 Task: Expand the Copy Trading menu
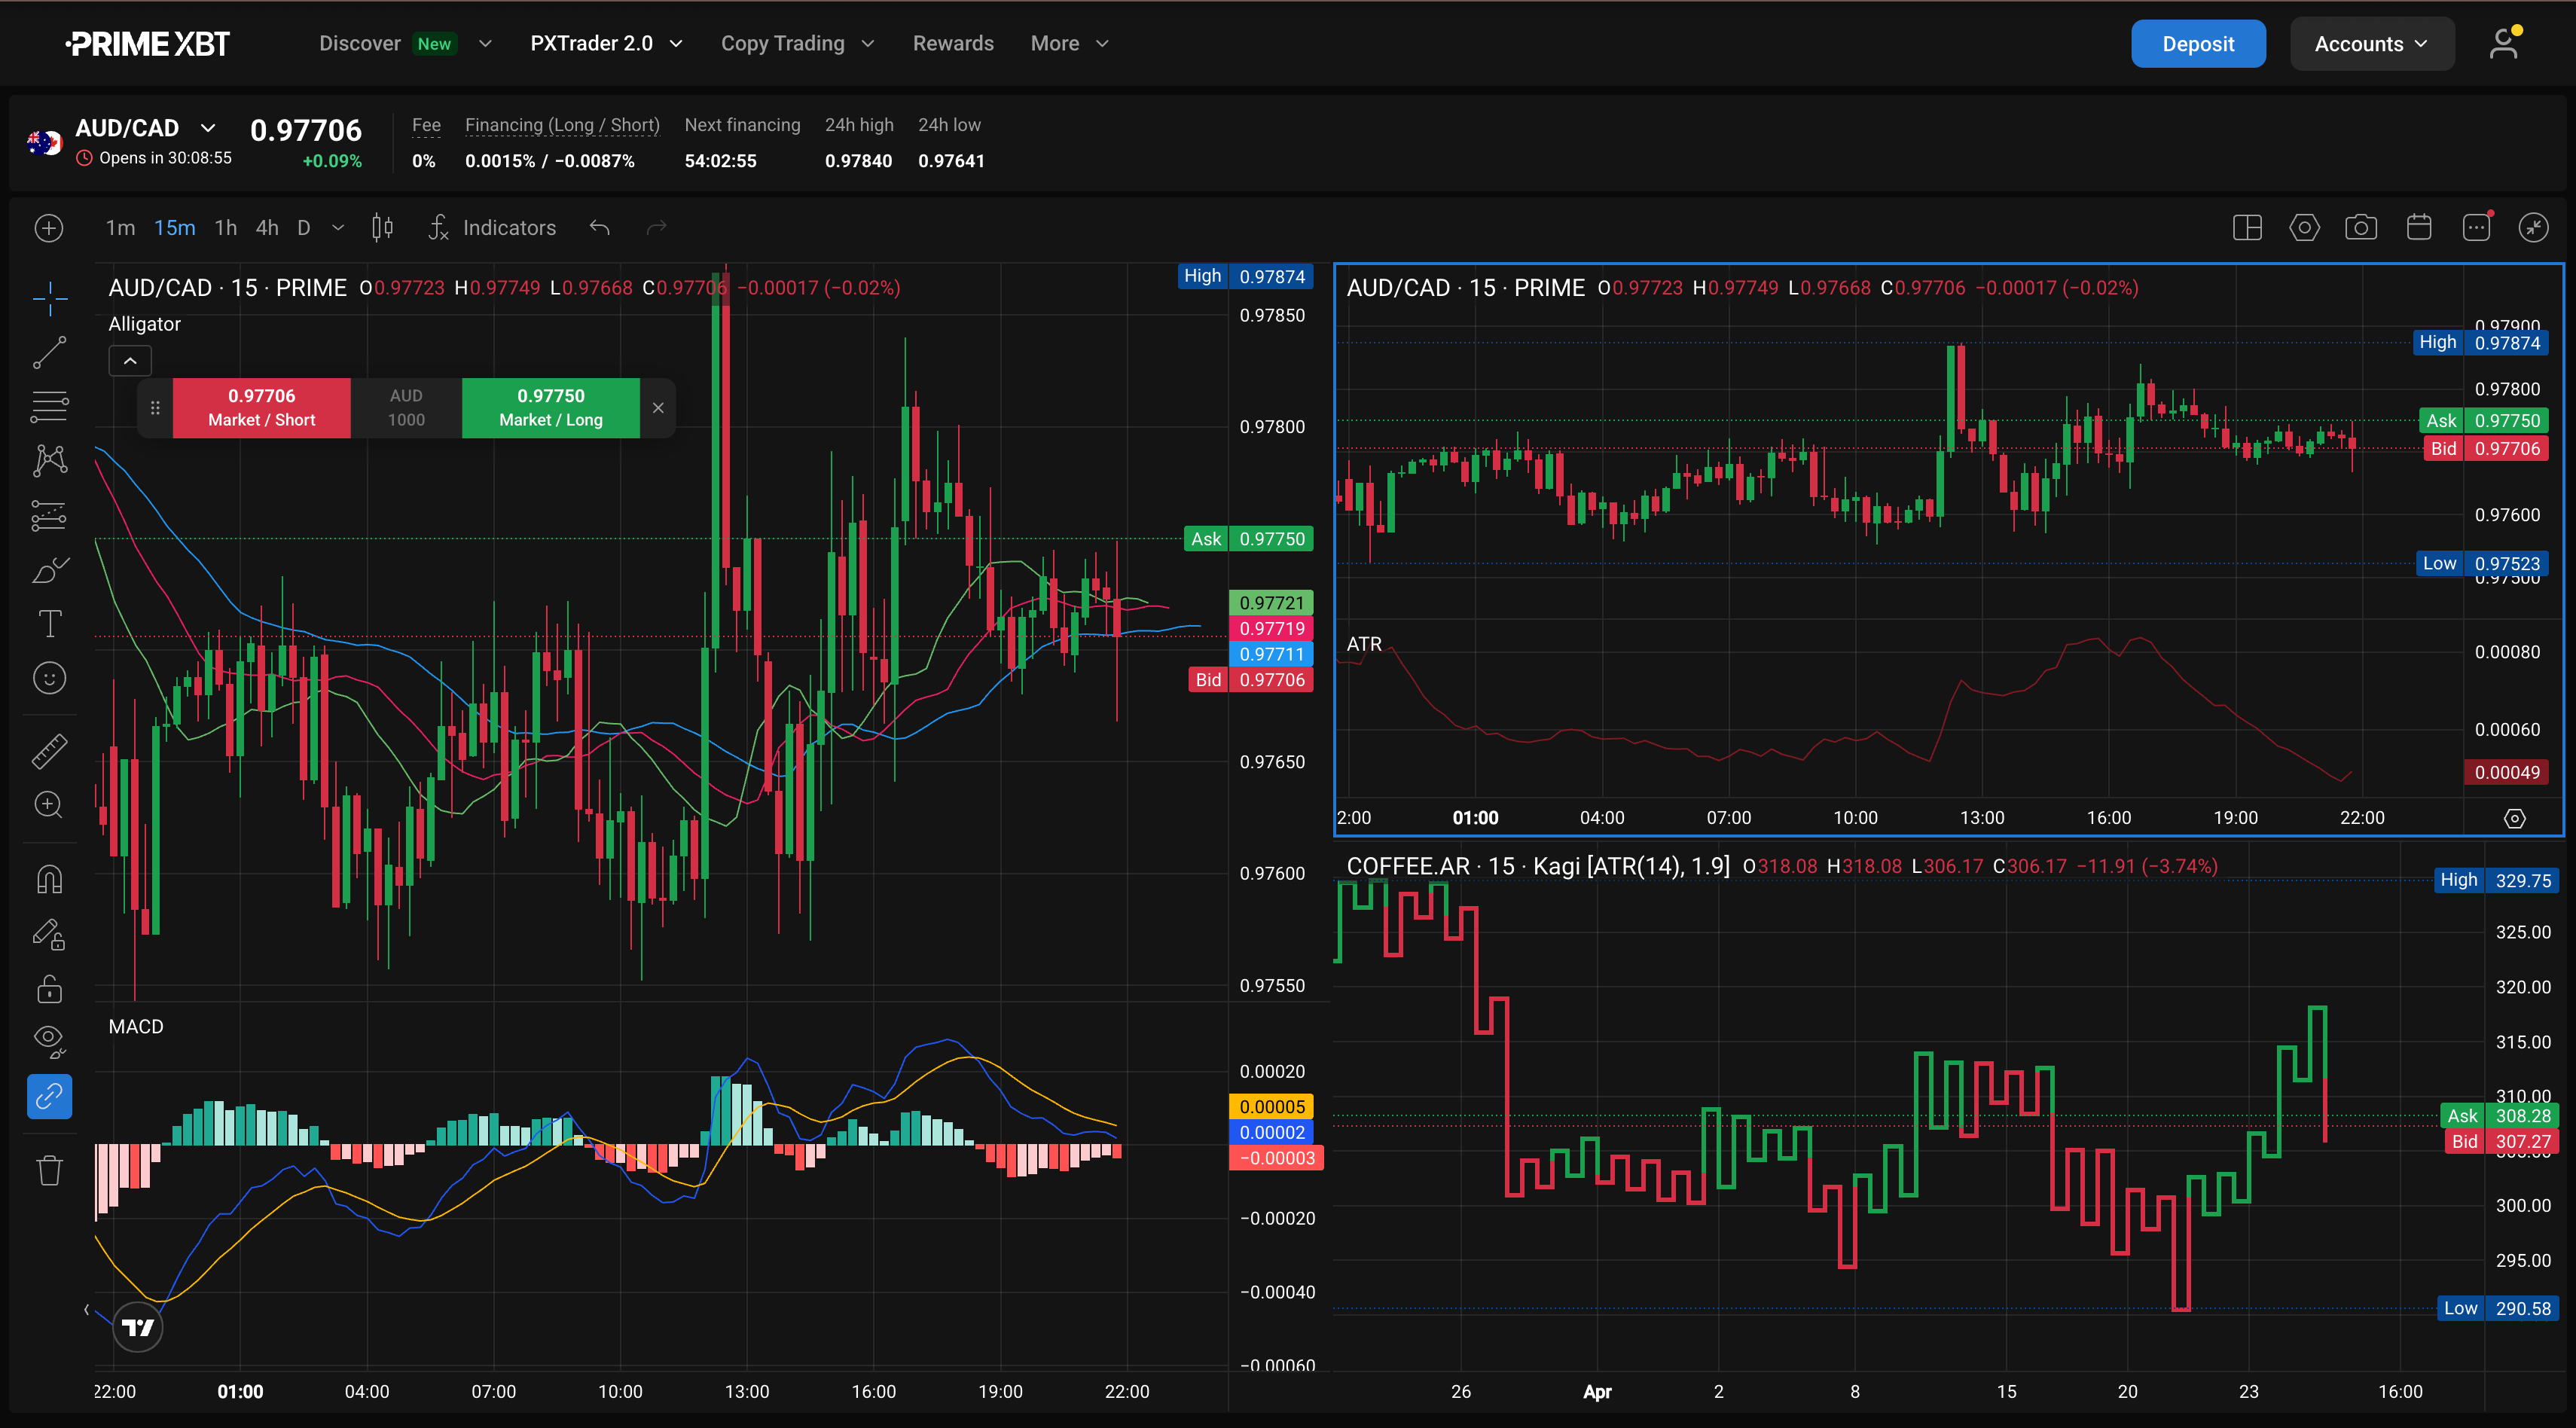797,43
